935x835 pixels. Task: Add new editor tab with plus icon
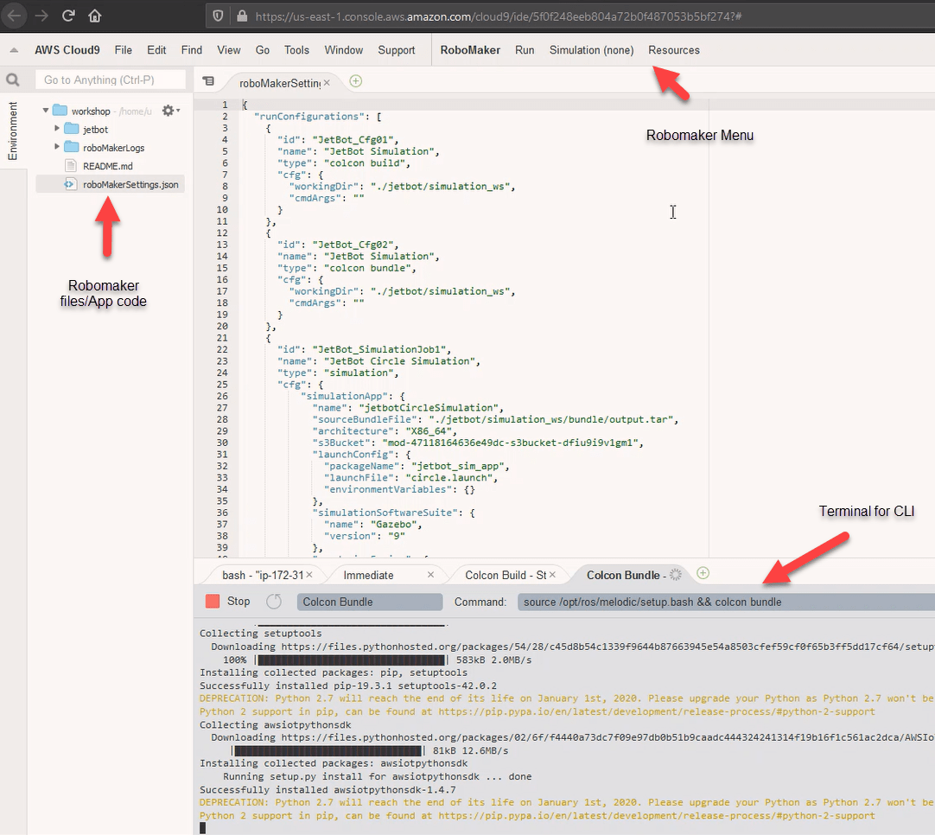click(355, 81)
